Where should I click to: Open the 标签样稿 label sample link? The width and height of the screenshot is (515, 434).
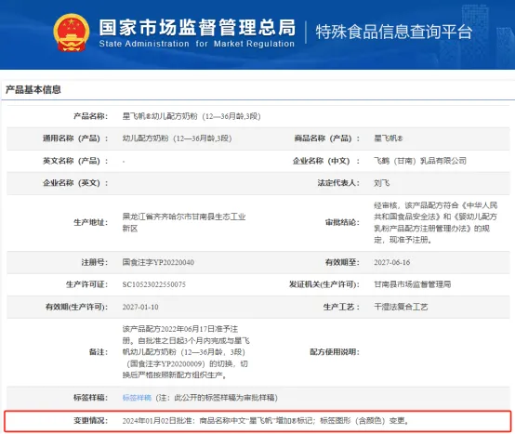pyautogui.click(x=137, y=398)
